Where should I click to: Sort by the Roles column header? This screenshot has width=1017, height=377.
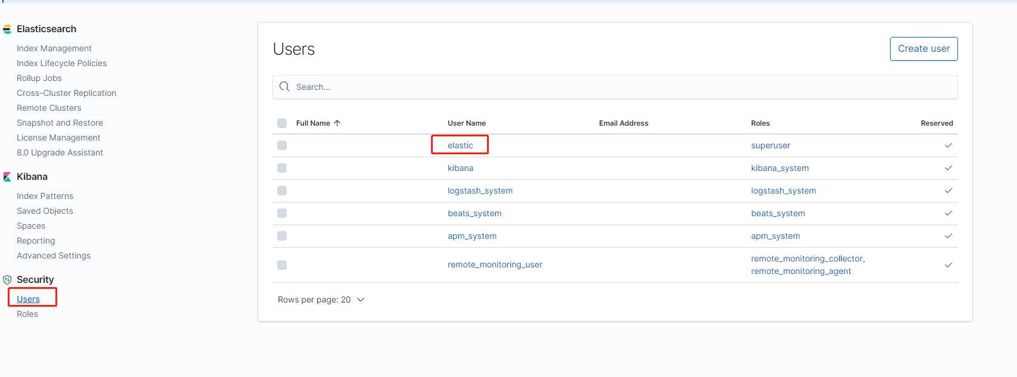click(760, 123)
